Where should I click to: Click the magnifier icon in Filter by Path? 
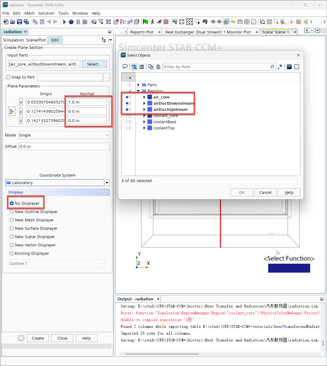pyautogui.click(x=272, y=67)
